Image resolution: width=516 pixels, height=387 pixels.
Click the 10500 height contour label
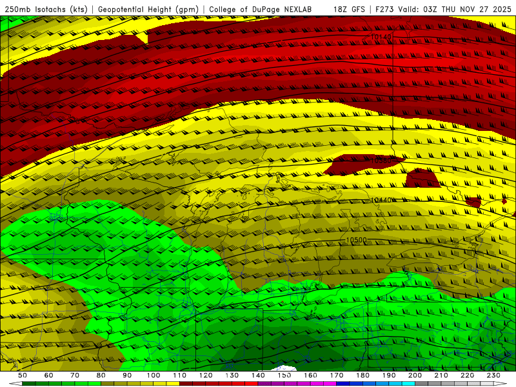tap(357, 240)
